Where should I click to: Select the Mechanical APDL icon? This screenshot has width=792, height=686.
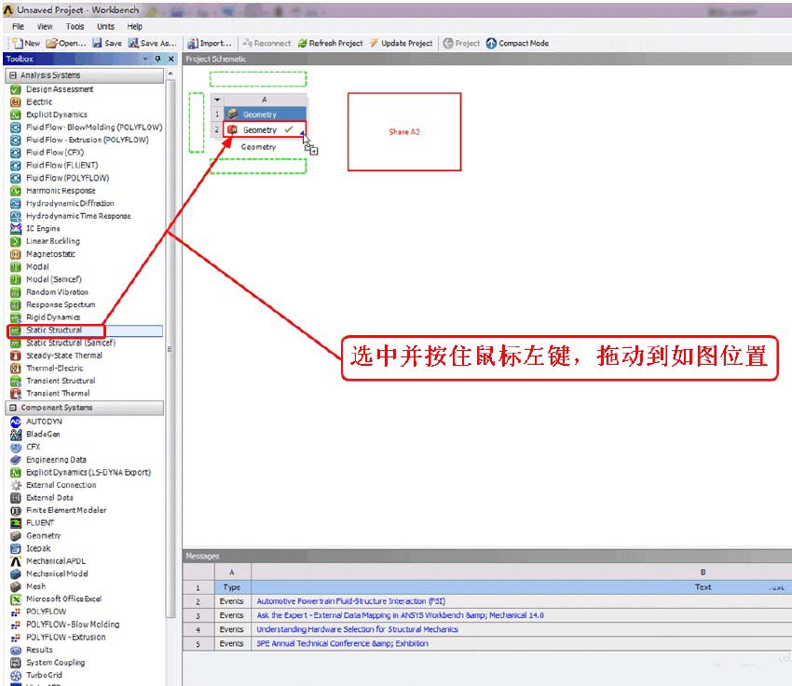[x=16, y=561]
